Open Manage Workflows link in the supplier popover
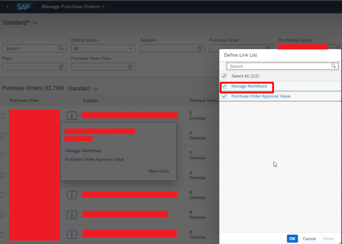The image size is (342, 244). 83,151
